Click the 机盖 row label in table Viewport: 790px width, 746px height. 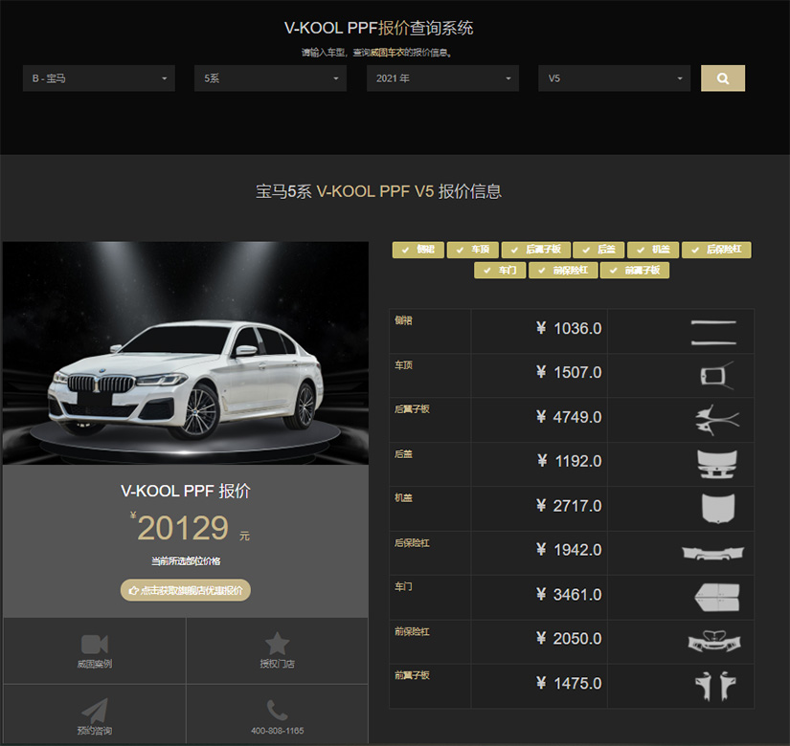pos(403,498)
